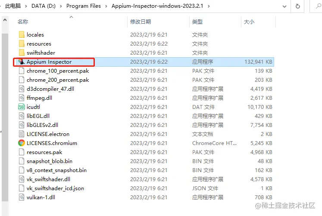The height and width of the screenshot is (216, 322).
Task: Select the libEGL.dll file icon
Action: click(x=22, y=116)
